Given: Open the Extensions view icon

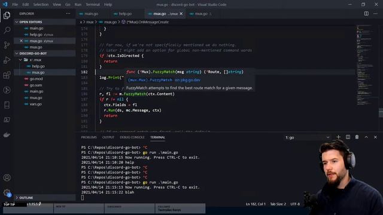Looking at the screenshot, I should tap(7, 75).
